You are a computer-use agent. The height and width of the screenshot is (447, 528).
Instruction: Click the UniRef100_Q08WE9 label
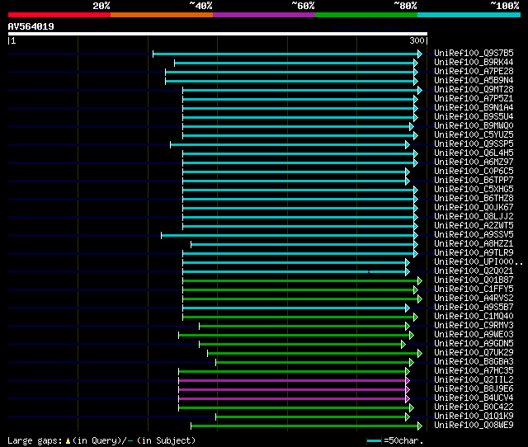coord(474,426)
